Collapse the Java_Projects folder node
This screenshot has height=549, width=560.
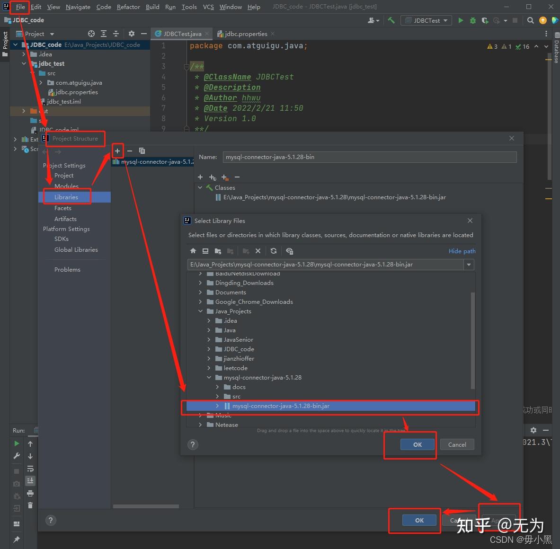[x=200, y=311]
